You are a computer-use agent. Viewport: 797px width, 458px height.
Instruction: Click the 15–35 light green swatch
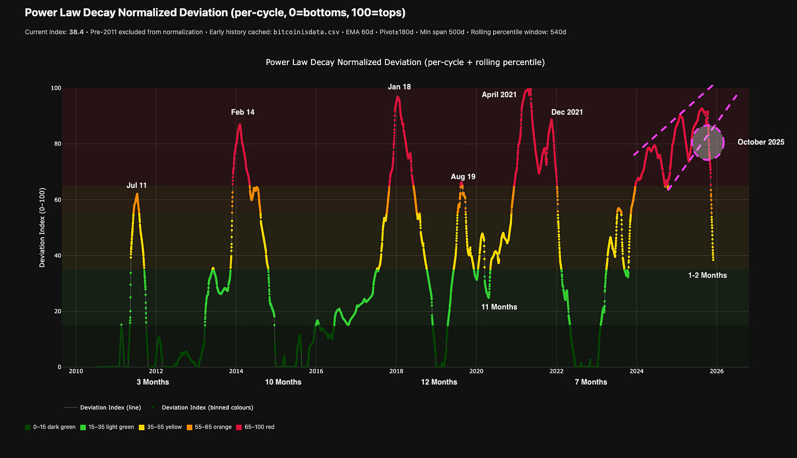pos(82,427)
